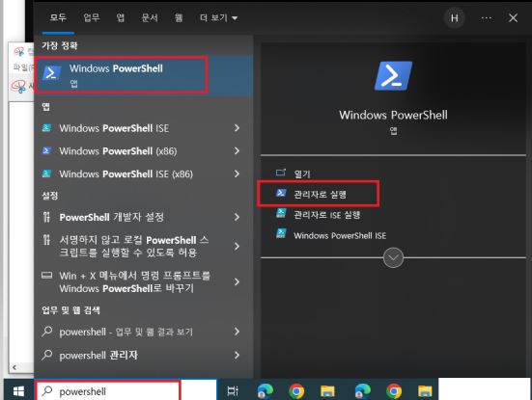Viewport: 532px width, 400px height.
Task: Click 관리자로 ISE 실행 action
Action: click(x=327, y=215)
